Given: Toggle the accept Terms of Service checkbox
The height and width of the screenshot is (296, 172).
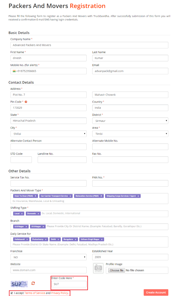Looking at the screenshot, I should pyautogui.click(x=11, y=293).
